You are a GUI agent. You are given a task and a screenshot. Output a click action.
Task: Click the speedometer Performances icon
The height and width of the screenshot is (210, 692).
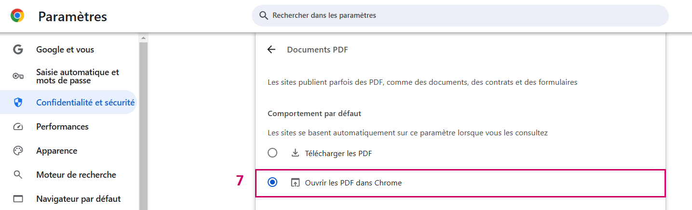point(18,127)
